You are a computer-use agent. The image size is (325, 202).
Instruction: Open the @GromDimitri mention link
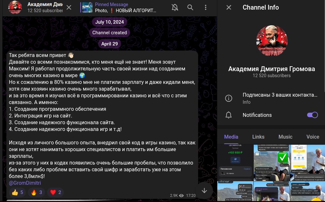(25, 183)
